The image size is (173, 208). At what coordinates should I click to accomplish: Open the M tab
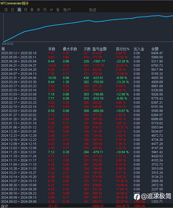click(x=51, y=10)
